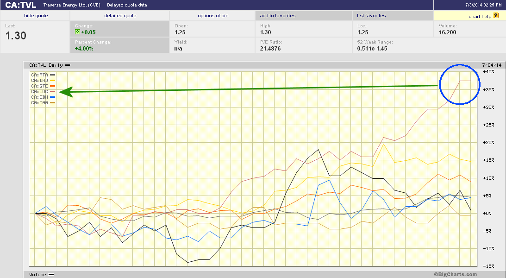Click the CA:GTE legend label

pos(39,86)
